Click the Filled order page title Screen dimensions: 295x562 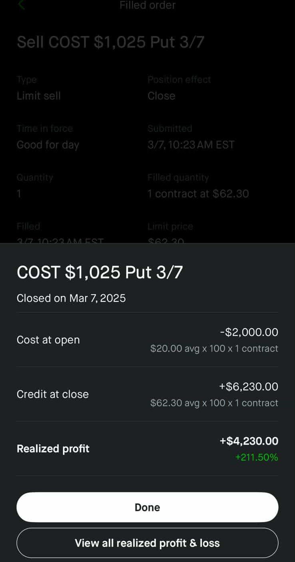click(147, 5)
